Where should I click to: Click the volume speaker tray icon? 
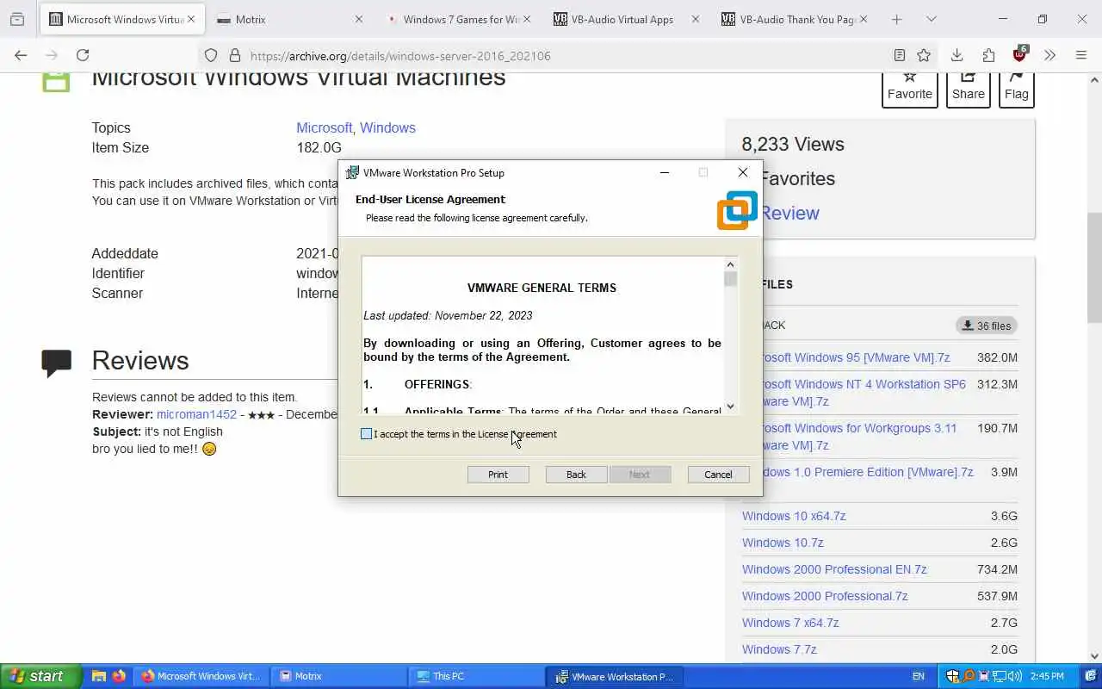point(1014,676)
